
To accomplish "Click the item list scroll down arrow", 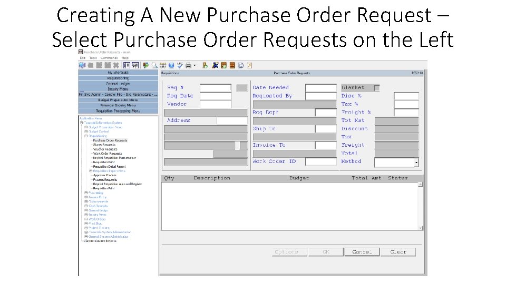I will click(x=420, y=228).
